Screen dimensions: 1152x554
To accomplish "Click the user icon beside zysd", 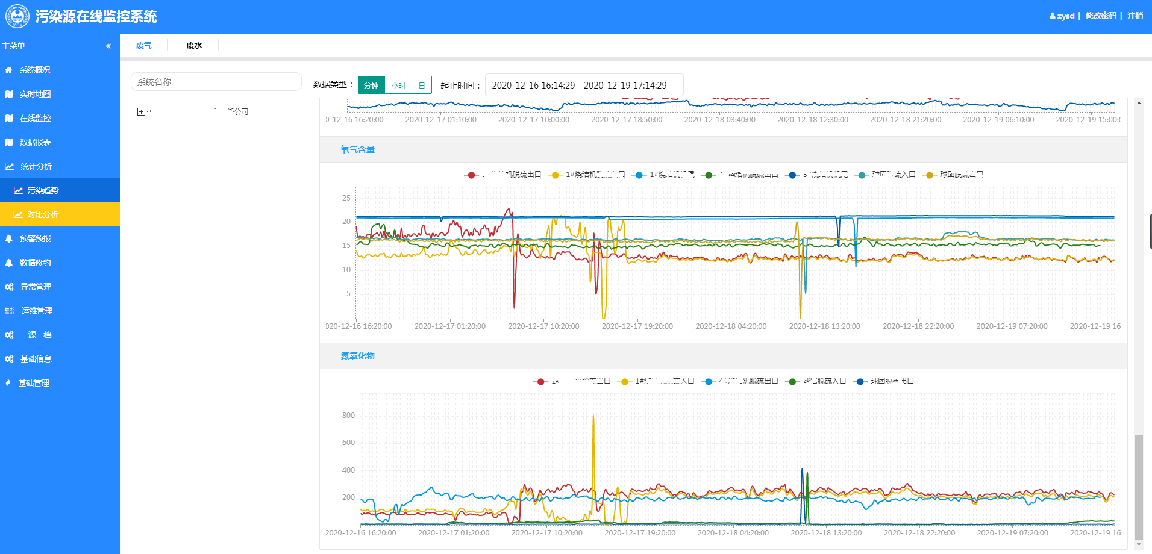I will click(x=1052, y=16).
